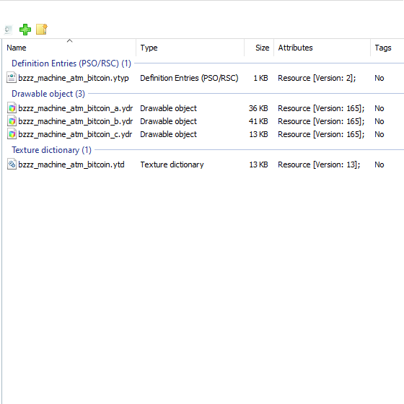This screenshot has height=404, width=404.
Task: Click the bzzz_machine_atm_bitcoin_a.ydr drawable icon
Action: click(x=12, y=108)
